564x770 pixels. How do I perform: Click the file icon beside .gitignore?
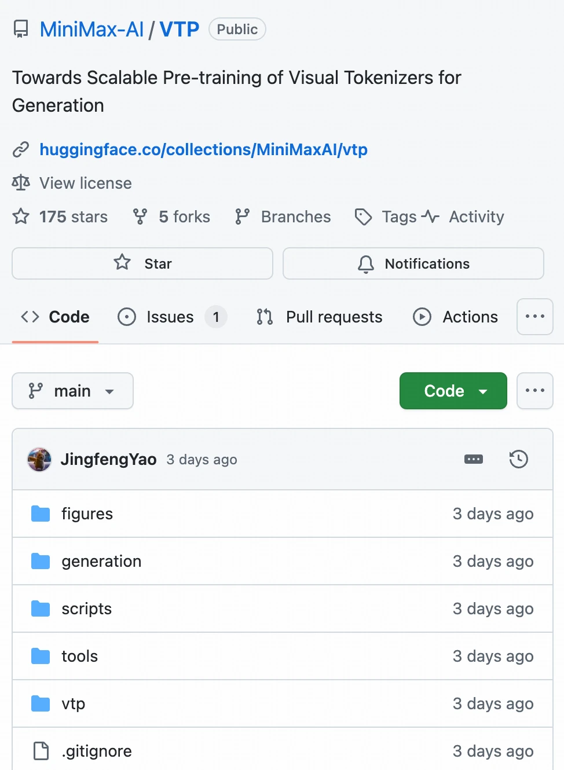(x=41, y=751)
